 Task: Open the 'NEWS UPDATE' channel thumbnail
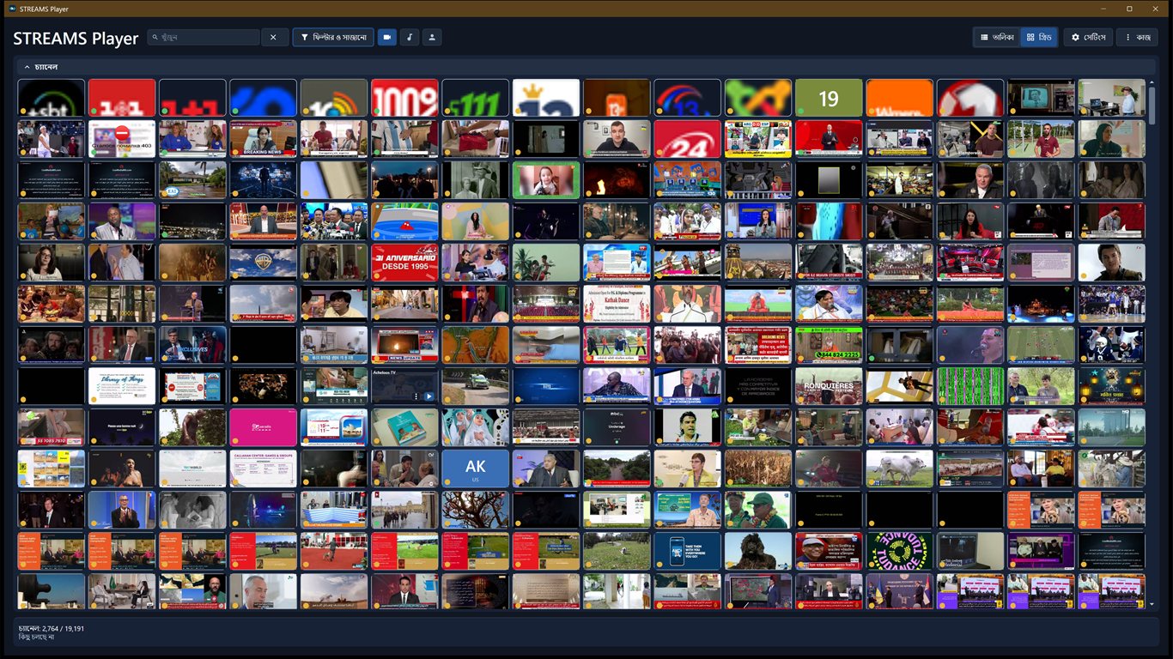(x=405, y=345)
